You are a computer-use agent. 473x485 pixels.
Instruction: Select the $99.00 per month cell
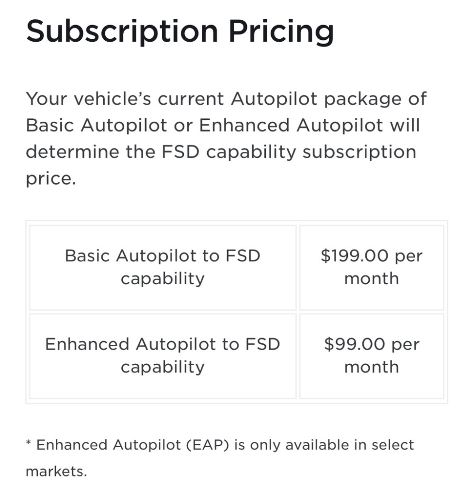pyautogui.click(x=372, y=356)
